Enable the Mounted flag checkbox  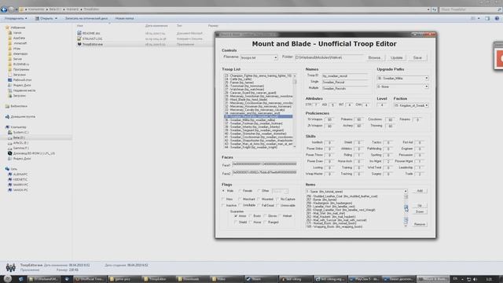pos(259,199)
